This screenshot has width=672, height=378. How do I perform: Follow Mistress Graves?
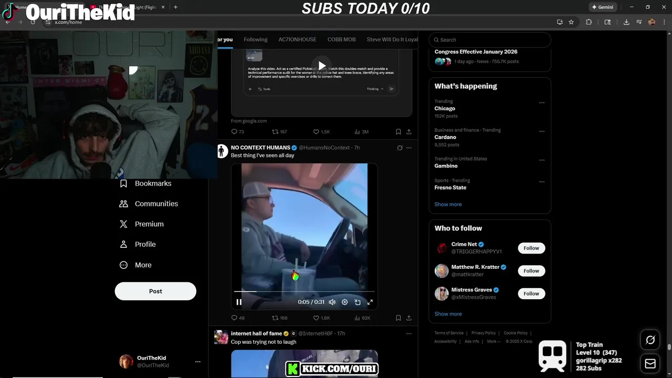531,293
